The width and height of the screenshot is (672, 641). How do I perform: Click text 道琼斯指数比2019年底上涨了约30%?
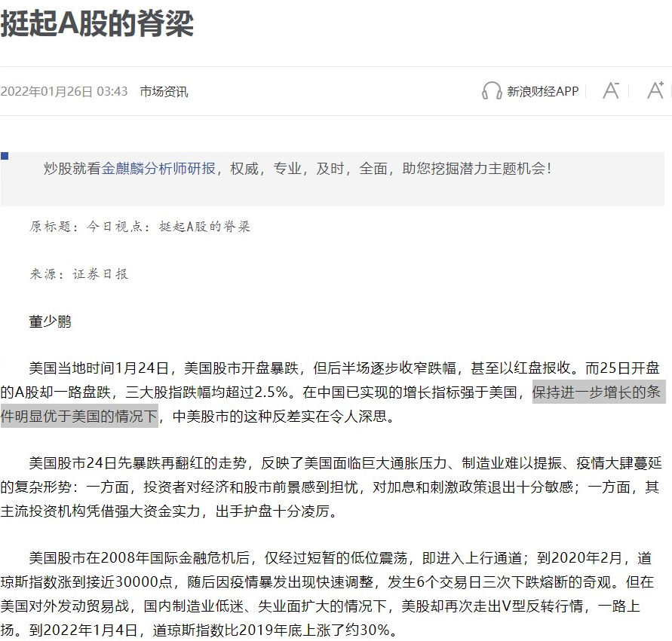coord(271,630)
